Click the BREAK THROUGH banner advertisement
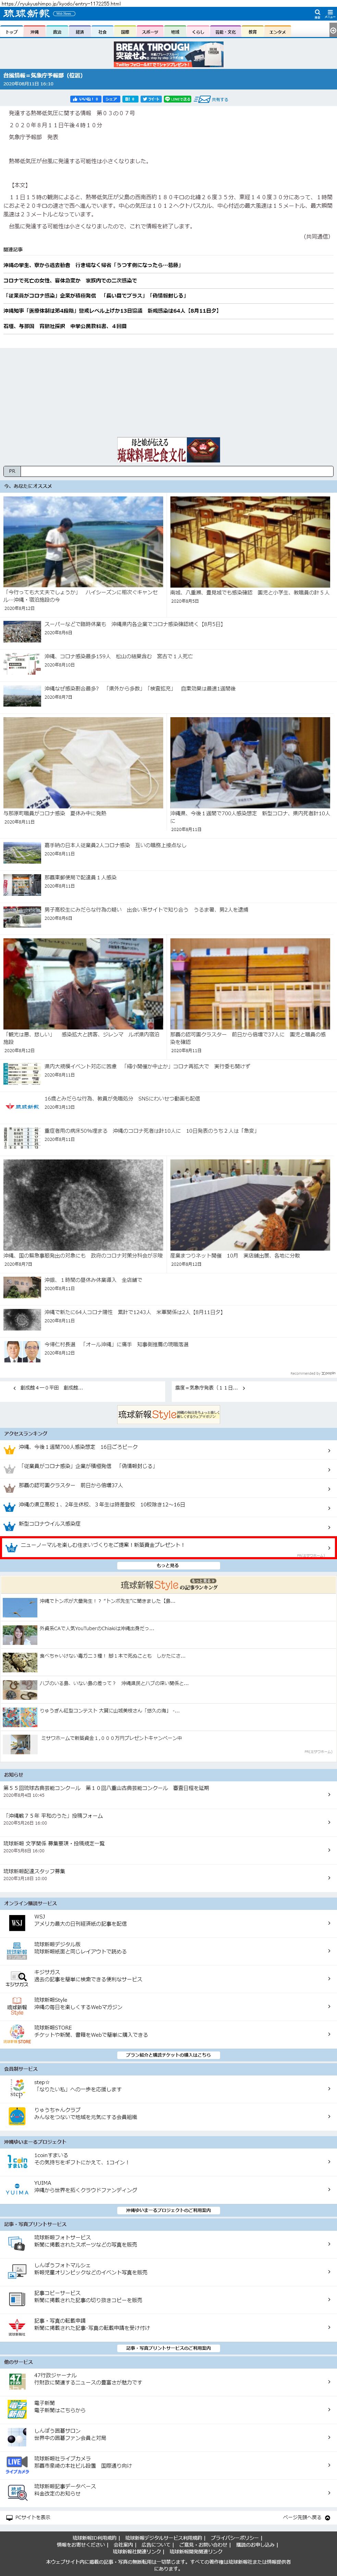The image size is (337, 2576). [168, 53]
